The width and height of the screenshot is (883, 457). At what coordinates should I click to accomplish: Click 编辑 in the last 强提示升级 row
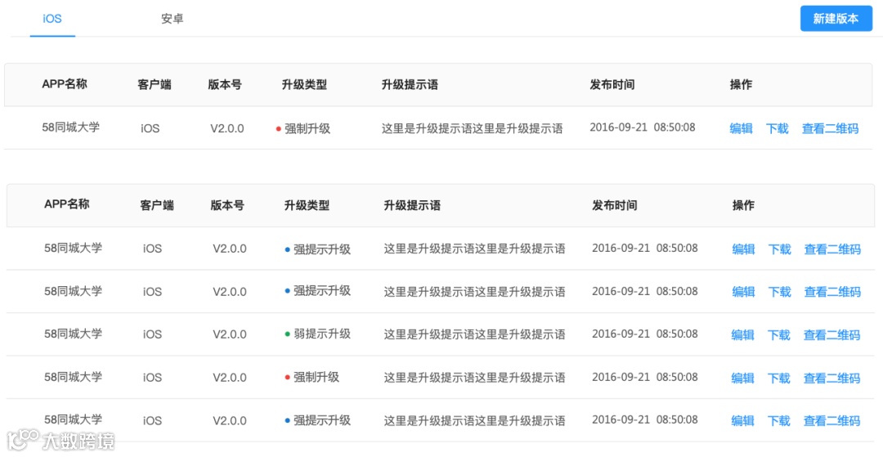click(742, 420)
